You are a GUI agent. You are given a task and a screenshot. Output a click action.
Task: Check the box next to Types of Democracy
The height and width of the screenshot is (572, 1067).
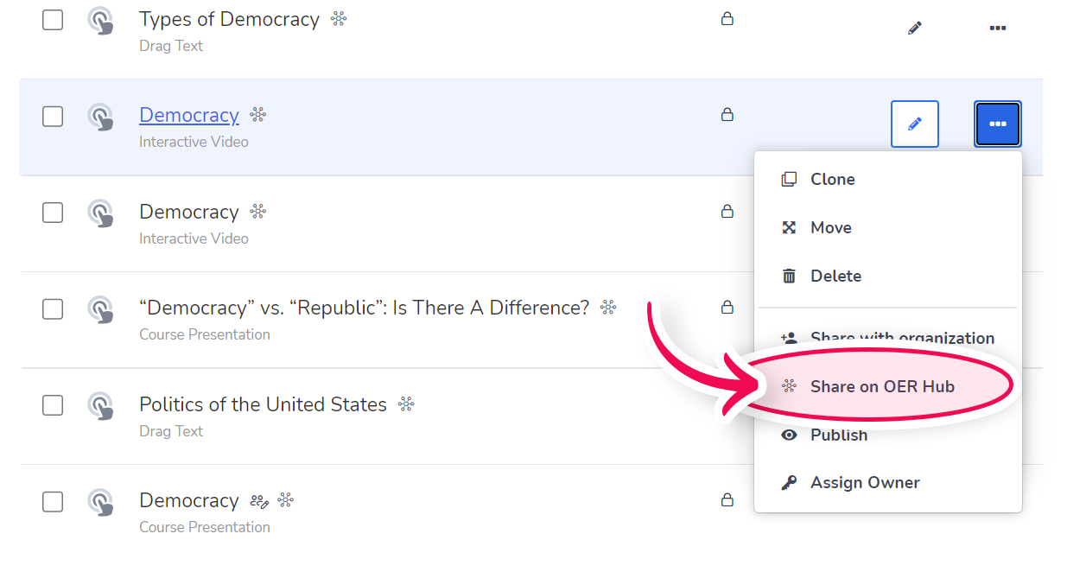click(53, 20)
